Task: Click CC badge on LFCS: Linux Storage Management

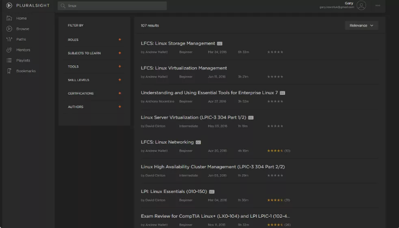Action: 220,44
